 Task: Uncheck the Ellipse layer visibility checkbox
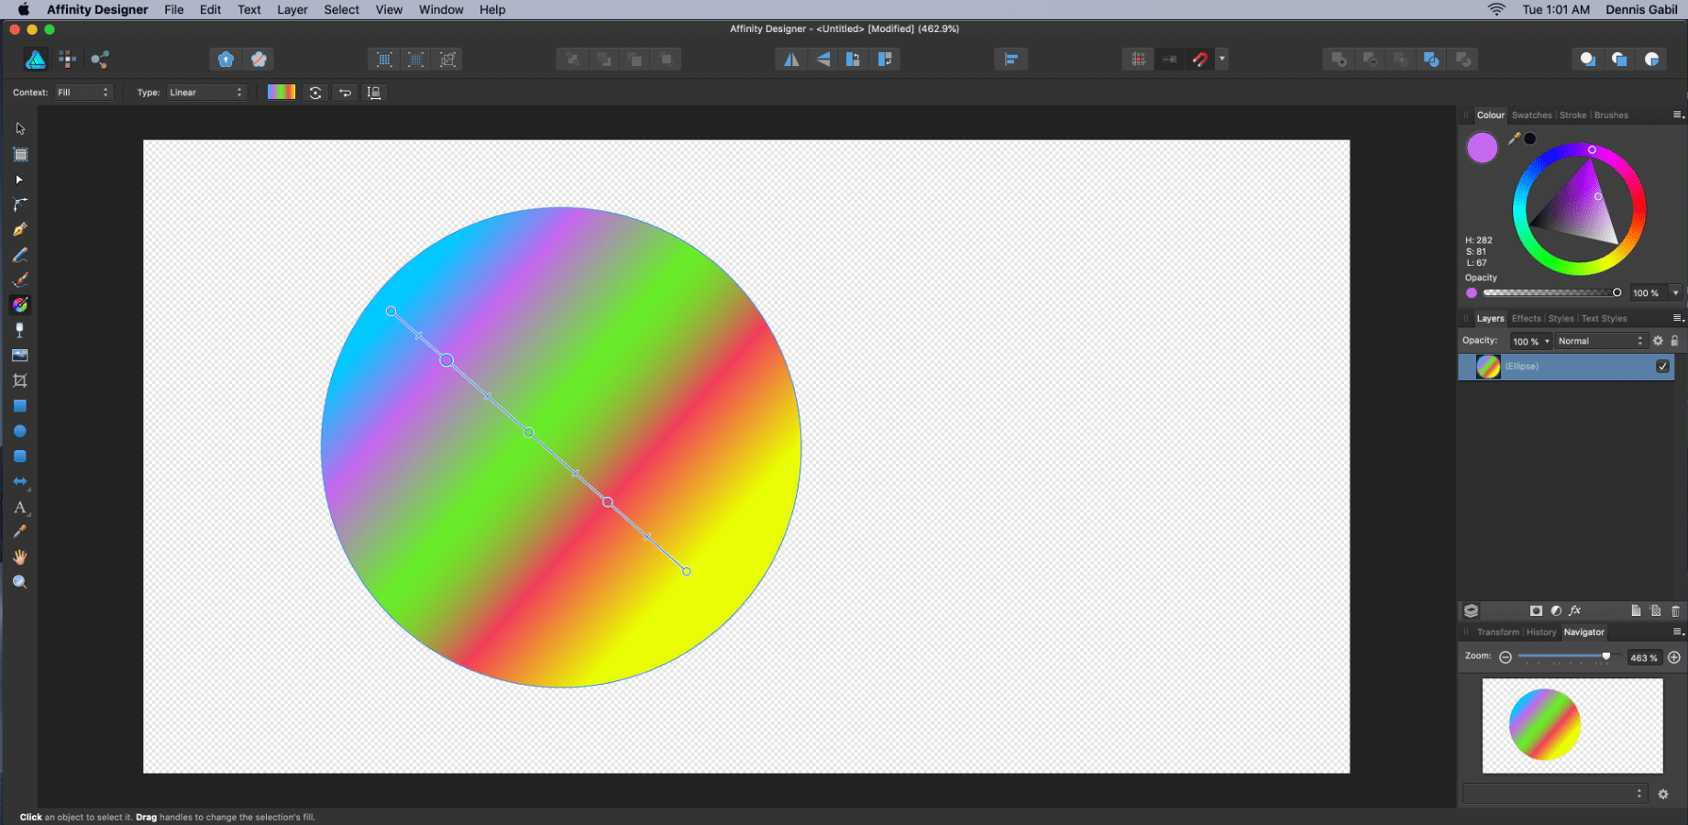tap(1662, 367)
